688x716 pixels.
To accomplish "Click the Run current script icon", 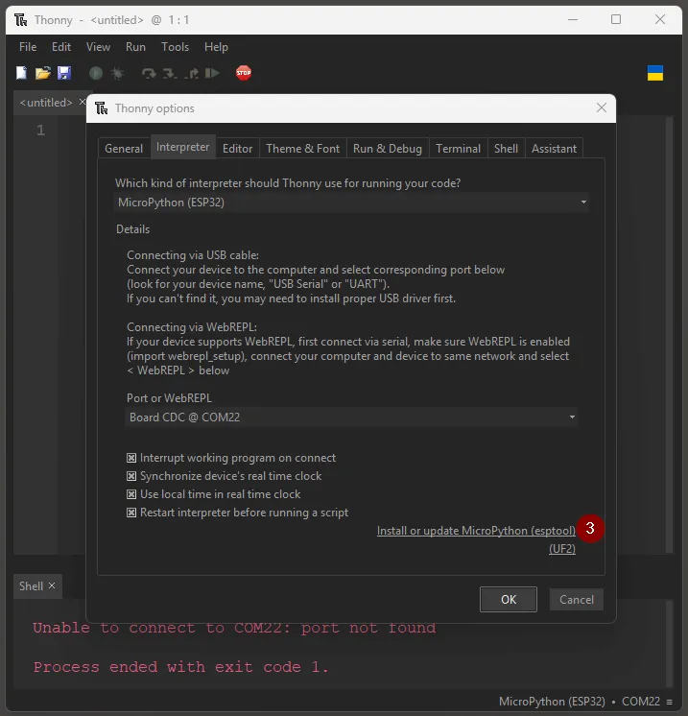I will coord(96,73).
